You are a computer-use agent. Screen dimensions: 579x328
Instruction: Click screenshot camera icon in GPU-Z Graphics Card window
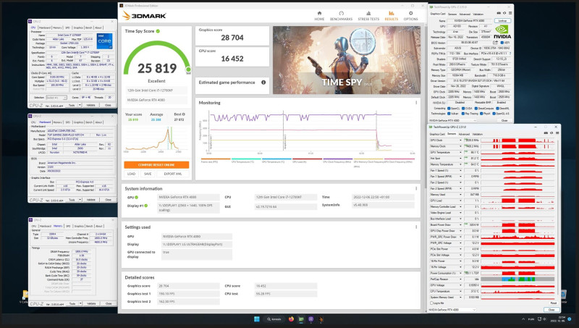point(499,13)
